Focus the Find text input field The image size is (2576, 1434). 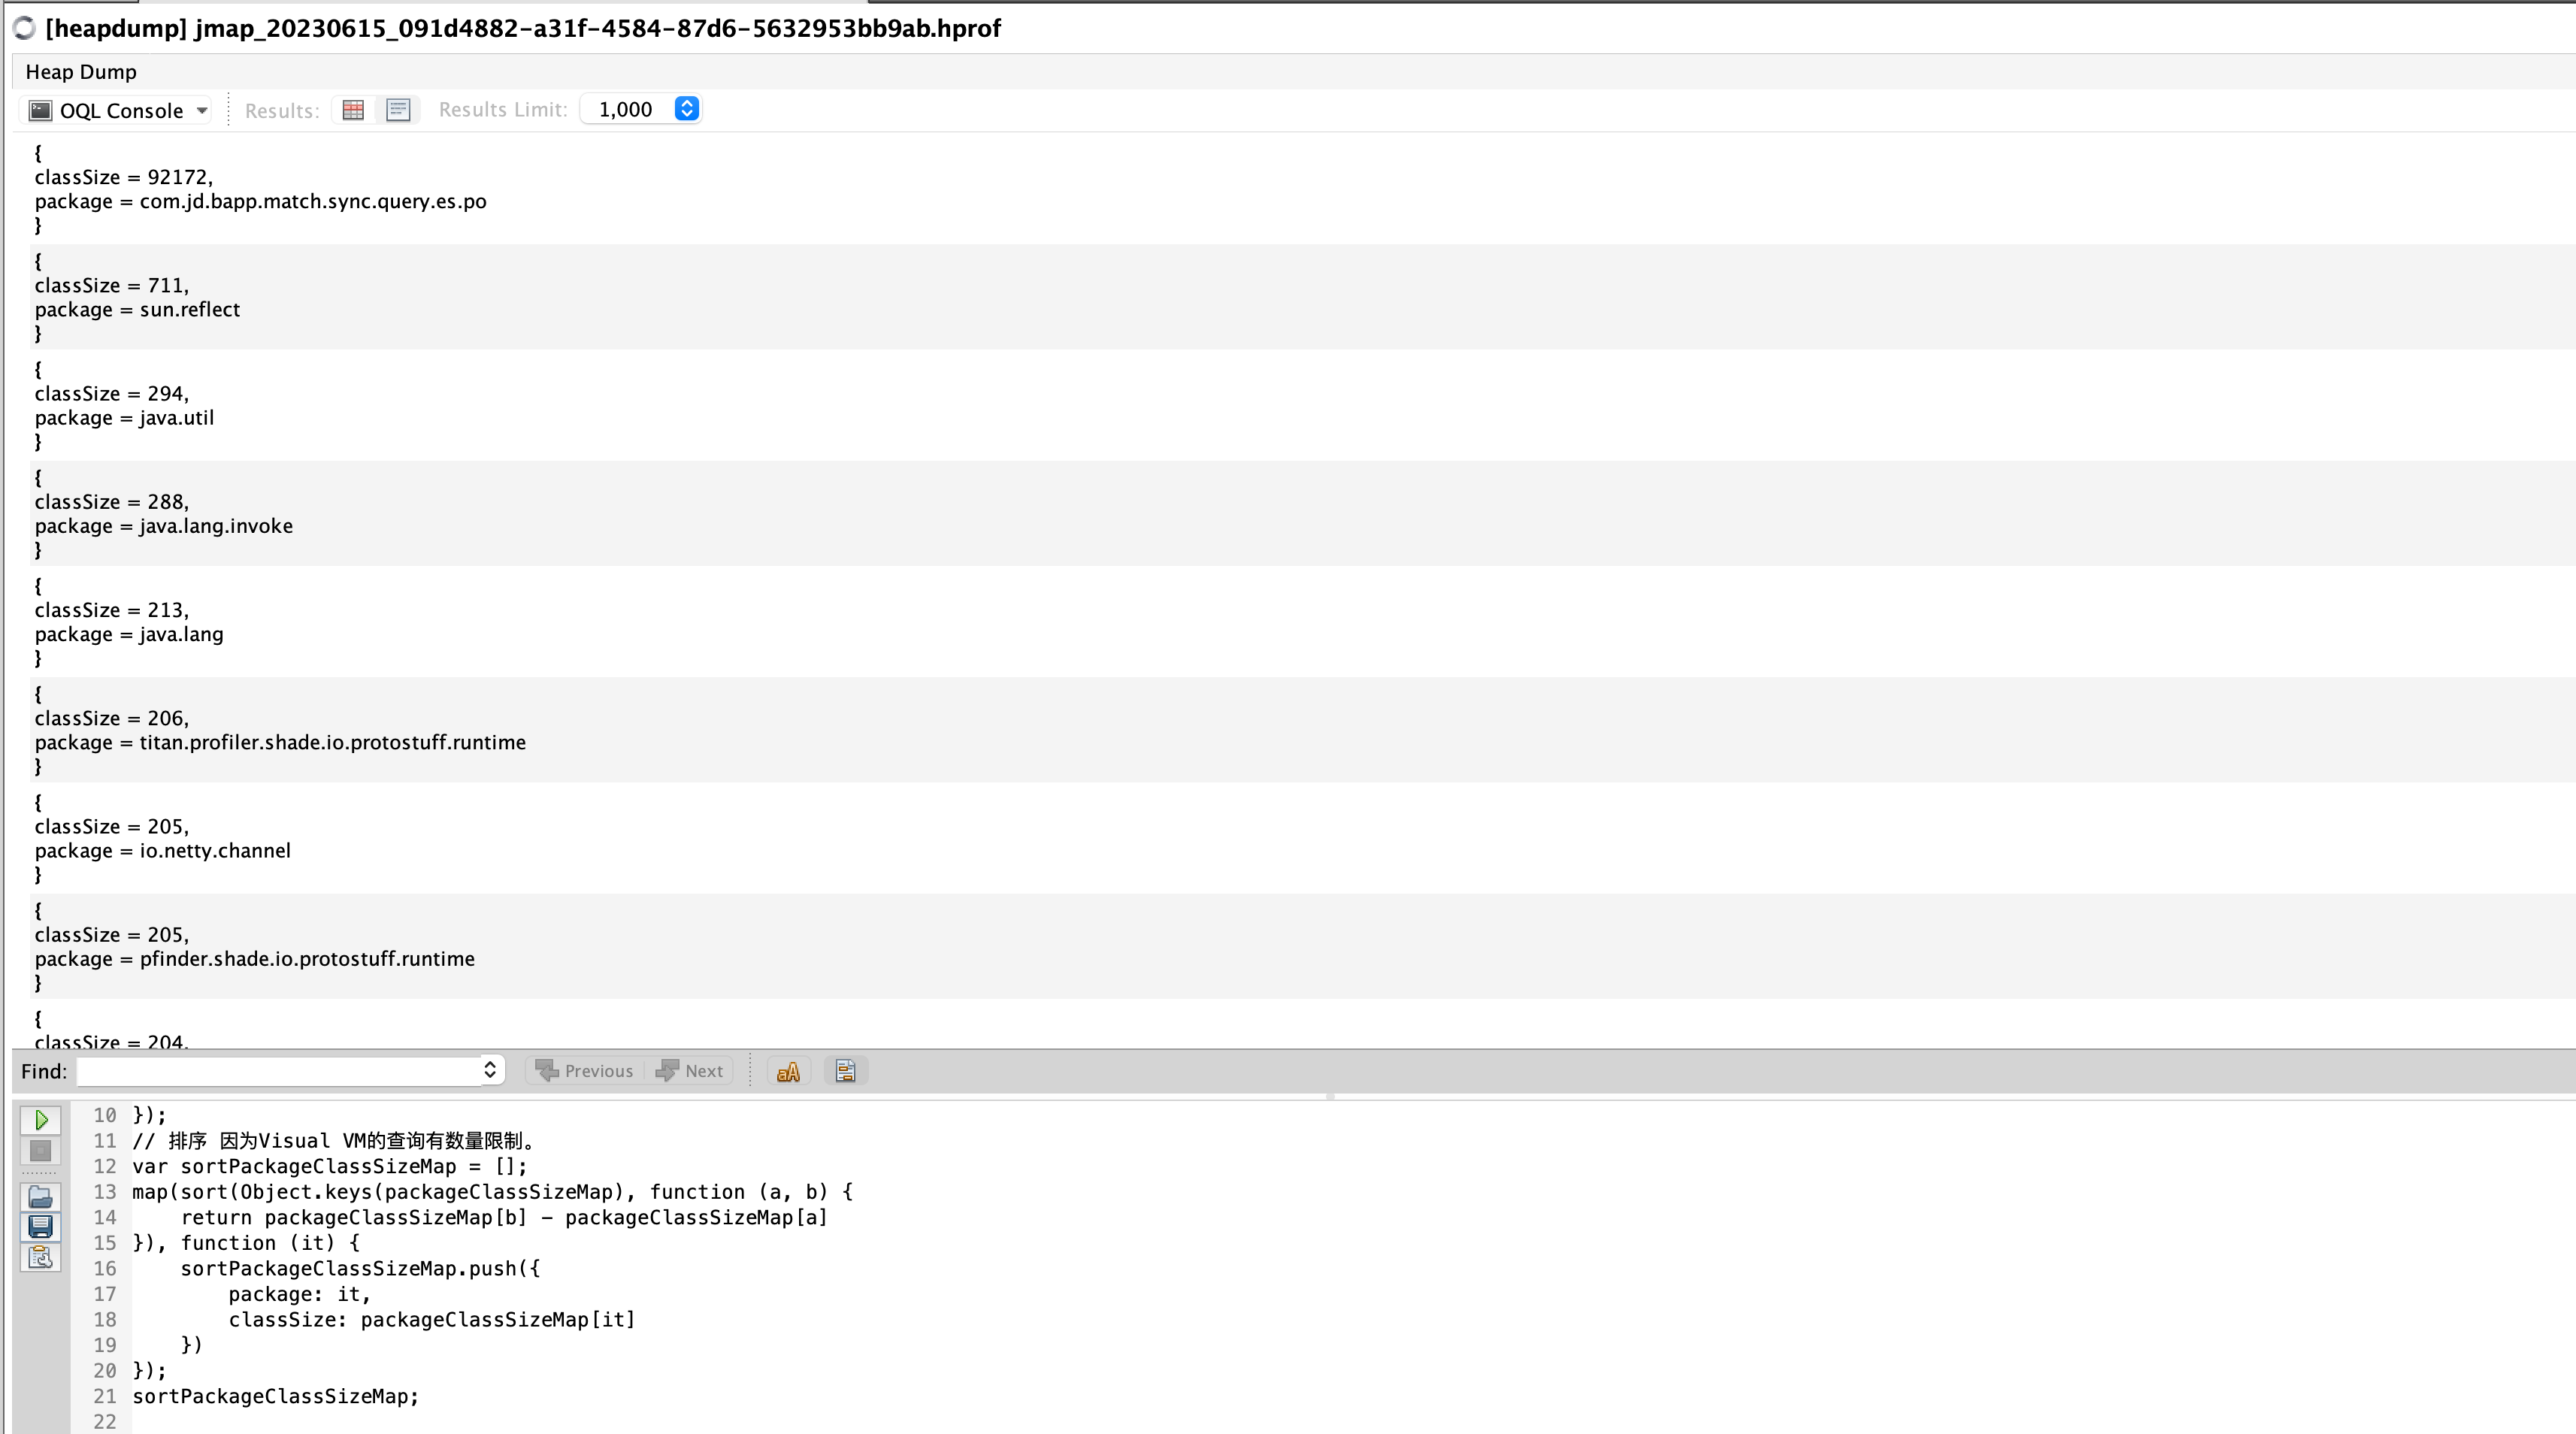[x=280, y=1071]
